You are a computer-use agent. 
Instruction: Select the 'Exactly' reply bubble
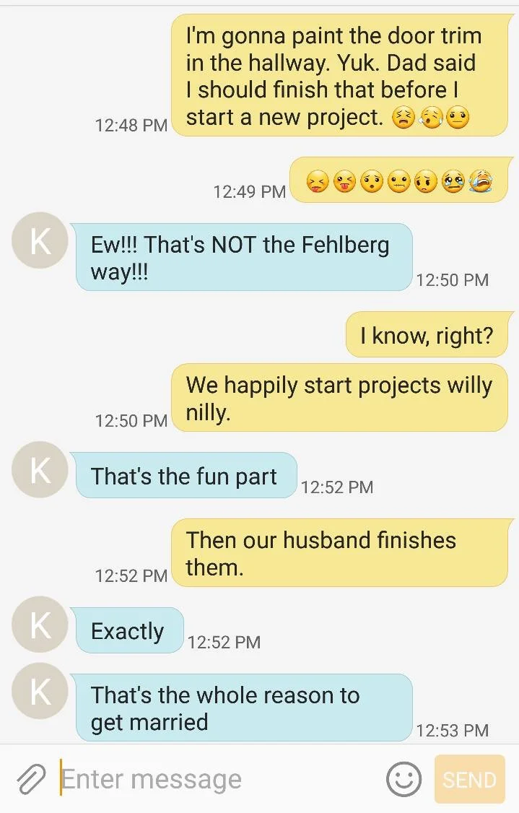(x=128, y=630)
